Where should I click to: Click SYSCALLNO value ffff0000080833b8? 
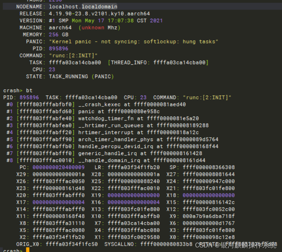166,244
